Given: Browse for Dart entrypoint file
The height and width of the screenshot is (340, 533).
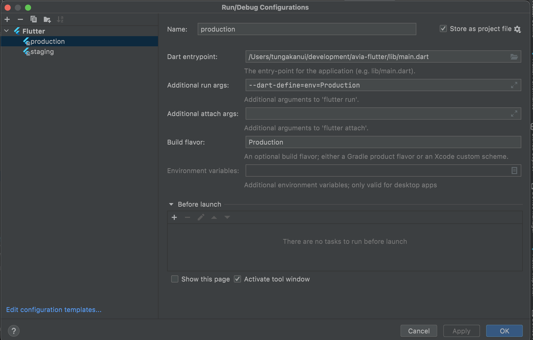Looking at the screenshot, I should pos(514,57).
